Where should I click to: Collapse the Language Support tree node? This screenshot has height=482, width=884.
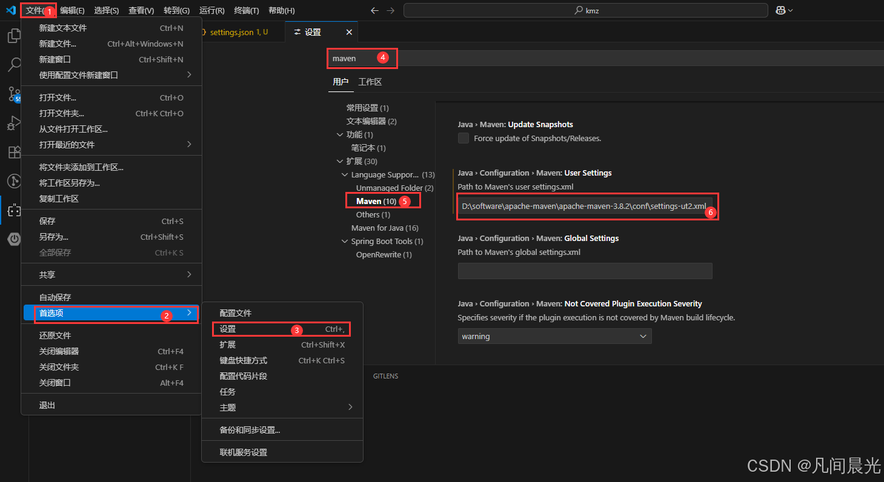click(345, 174)
